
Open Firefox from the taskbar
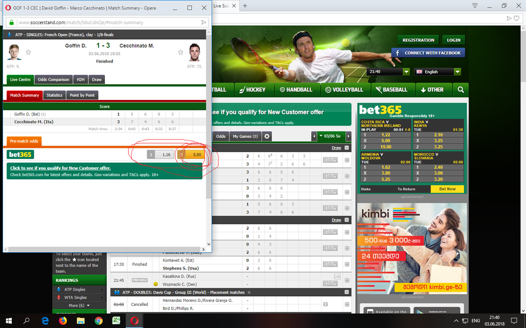click(63, 321)
